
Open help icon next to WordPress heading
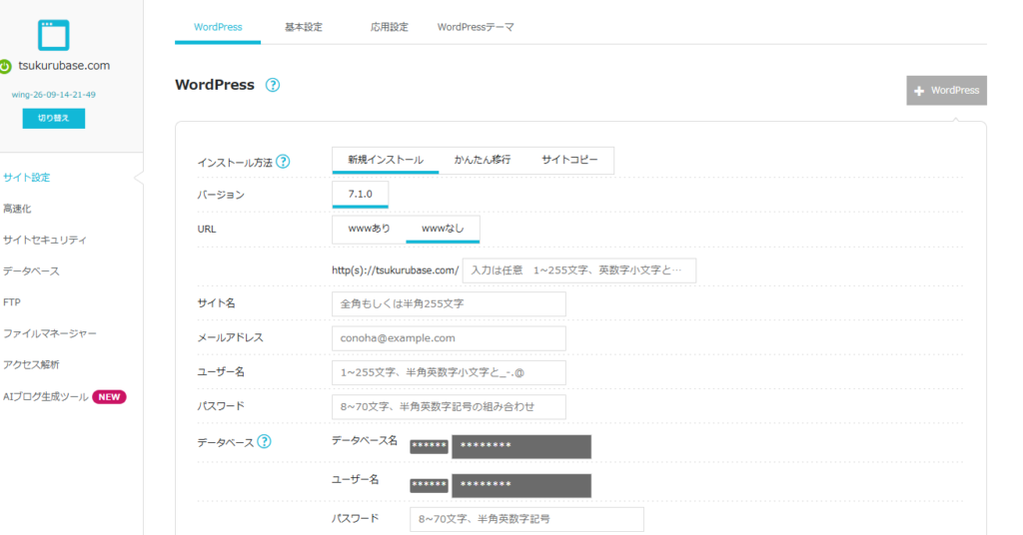(273, 85)
